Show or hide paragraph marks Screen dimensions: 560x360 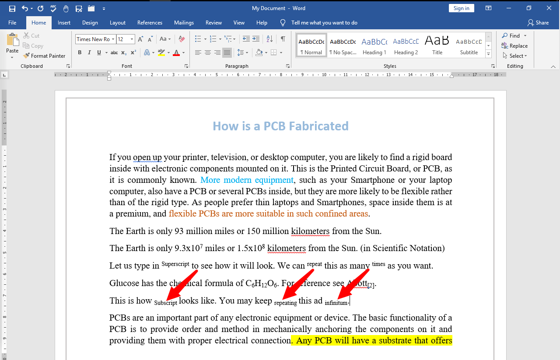(283, 39)
